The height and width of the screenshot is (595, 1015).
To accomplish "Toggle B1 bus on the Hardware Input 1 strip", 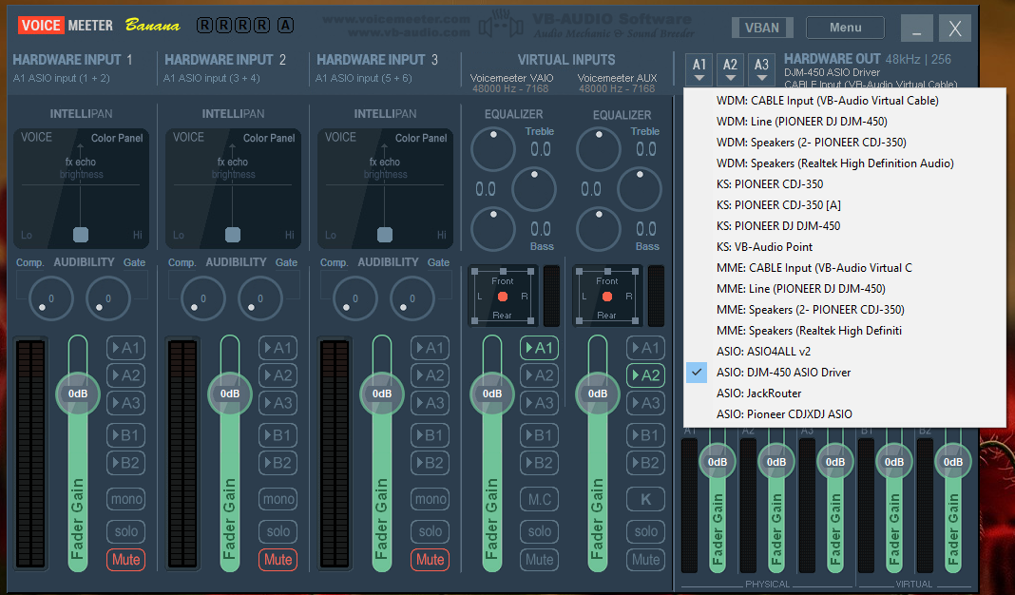I will click(x=125, y=435).
